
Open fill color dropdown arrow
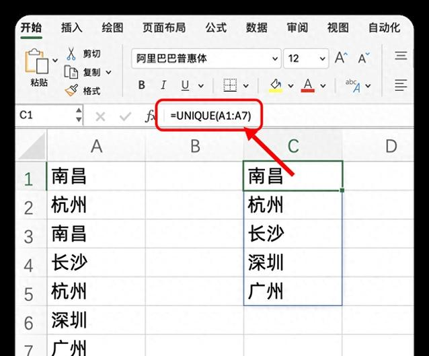pyautogui.click(x=291, y=85)
